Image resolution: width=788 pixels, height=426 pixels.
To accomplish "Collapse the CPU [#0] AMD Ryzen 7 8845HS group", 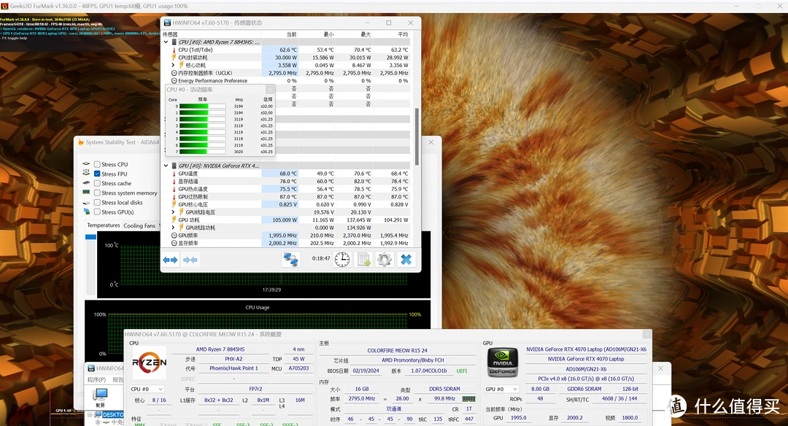I will pyautogui.click(x=166, y=42).
